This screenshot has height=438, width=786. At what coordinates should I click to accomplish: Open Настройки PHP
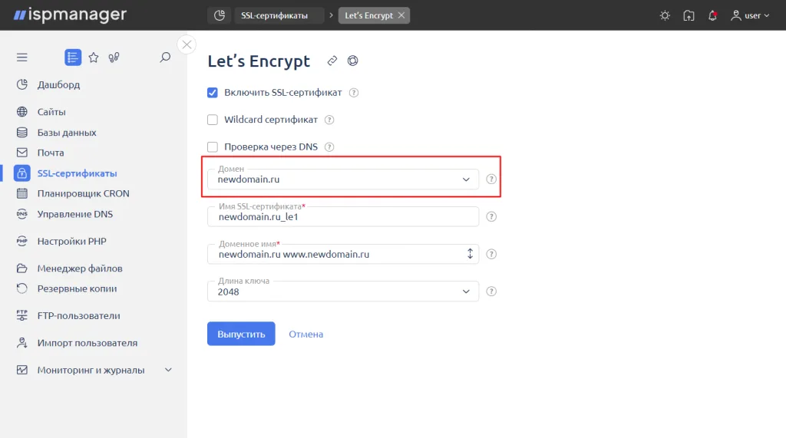click(71, 241)
